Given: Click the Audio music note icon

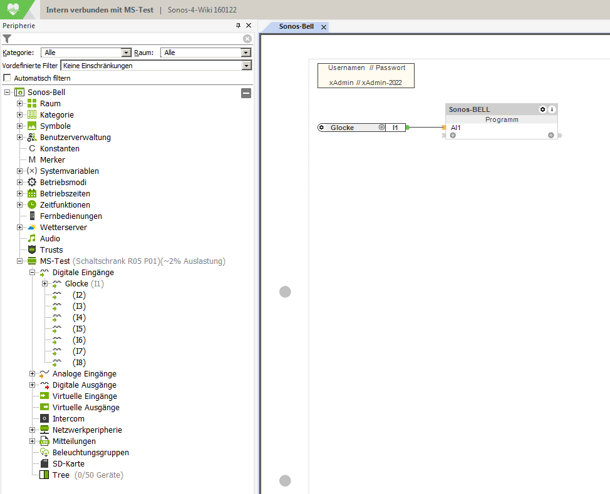Looking at the screenshot, I should pos(32,239).
